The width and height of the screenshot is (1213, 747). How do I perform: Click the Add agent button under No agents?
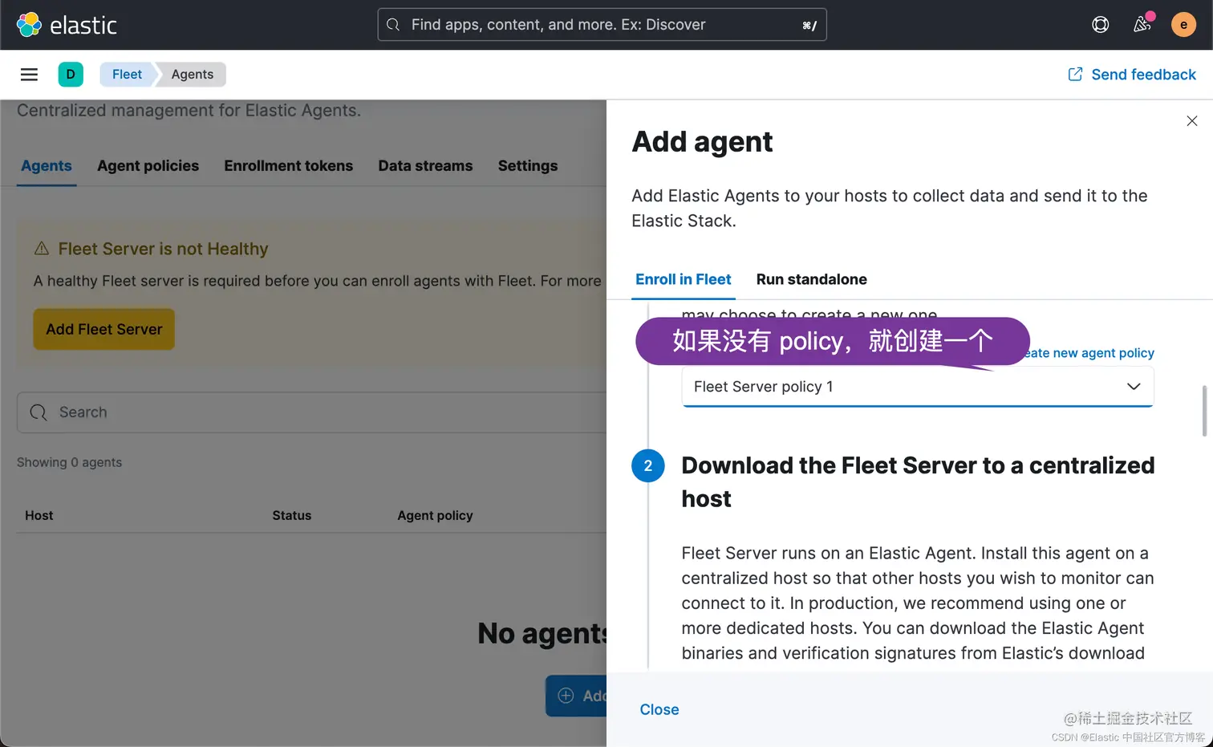click(577, 696)
